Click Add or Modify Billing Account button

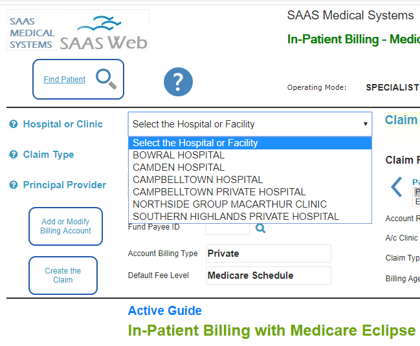click(x=65, y=226)
